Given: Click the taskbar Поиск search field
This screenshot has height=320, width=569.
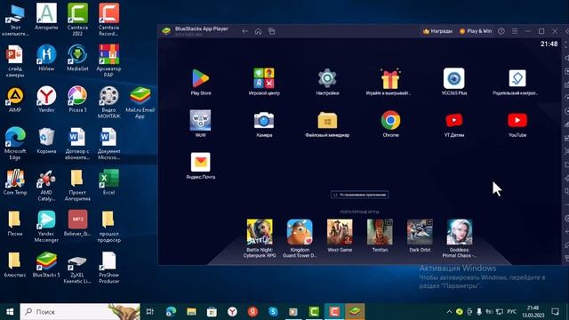Looking at the screenshot, I should click(80, 312).
